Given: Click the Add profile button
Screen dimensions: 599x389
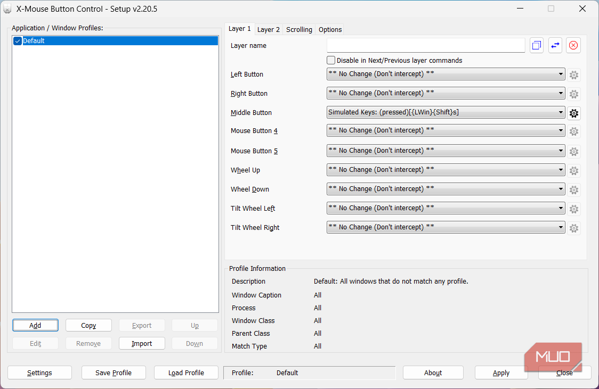Looking at the screenshot, I should [35, 325].
